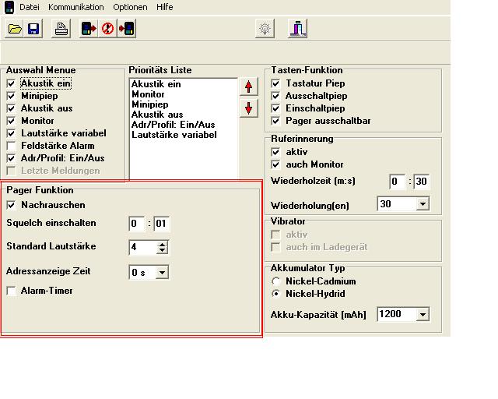Select Monitor in the Prioritäts Liste
This screenshot has width=498, height=399.
[148, 94]
